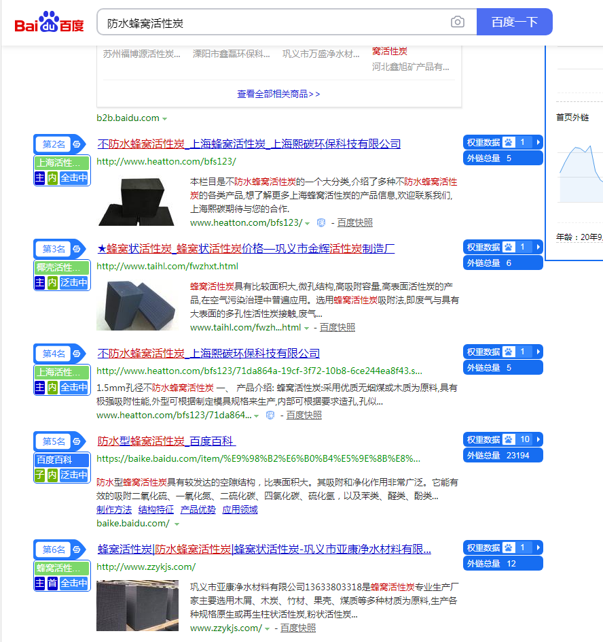Open 查看全部相关商品 link
The width and height of the screenshot is (603, 642).
(278, 94)
